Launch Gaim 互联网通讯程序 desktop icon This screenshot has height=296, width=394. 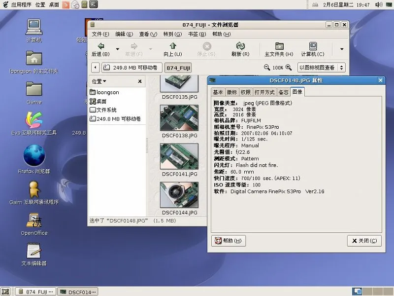tap(34, 193)
